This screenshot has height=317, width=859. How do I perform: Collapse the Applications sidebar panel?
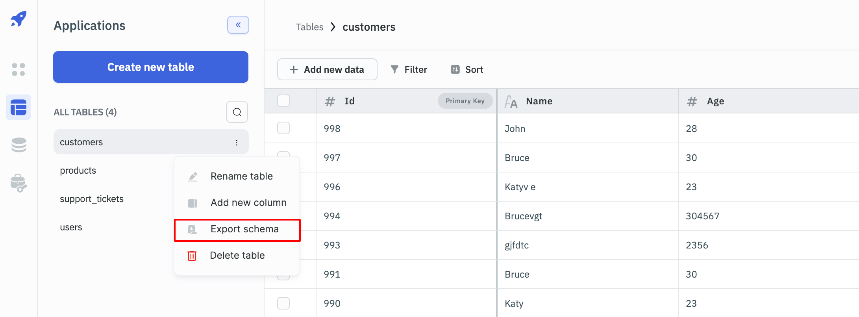(238, 25)
